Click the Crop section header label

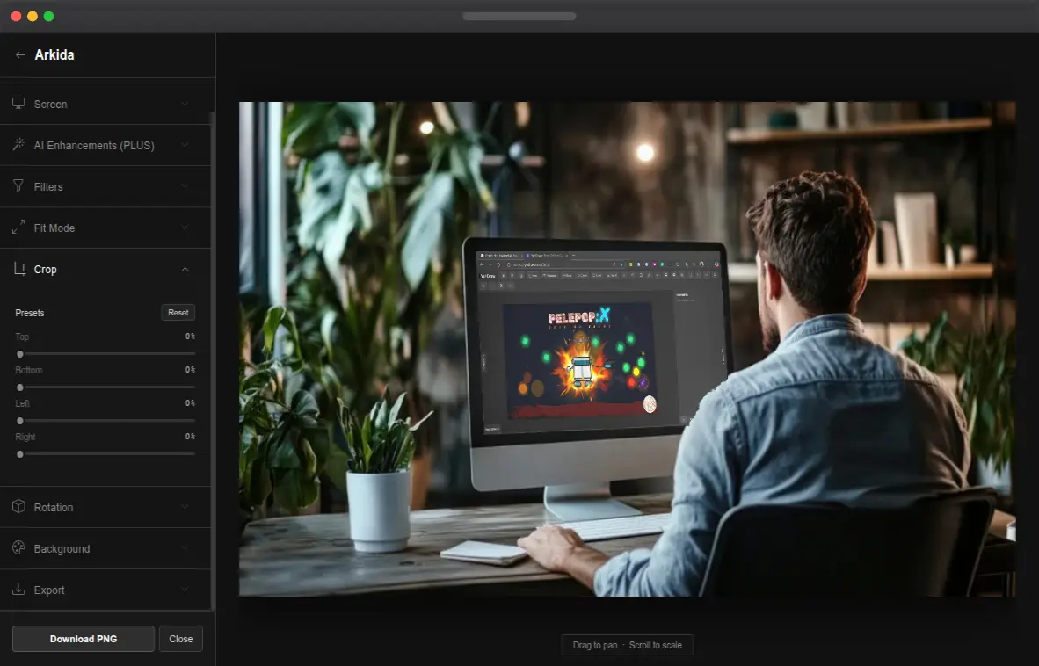45,270
